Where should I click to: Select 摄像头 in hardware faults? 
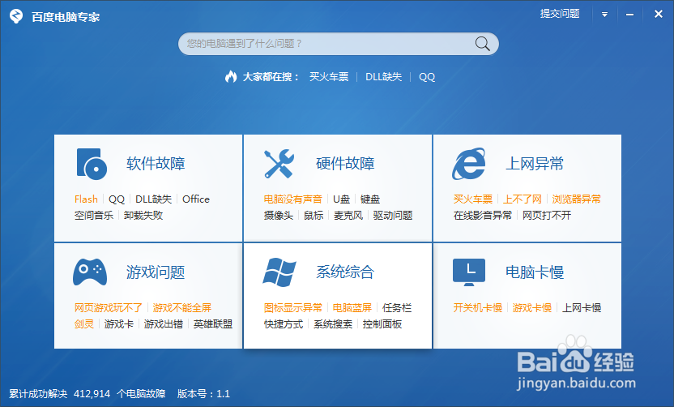pyautogui.click(x=279, y=215)
